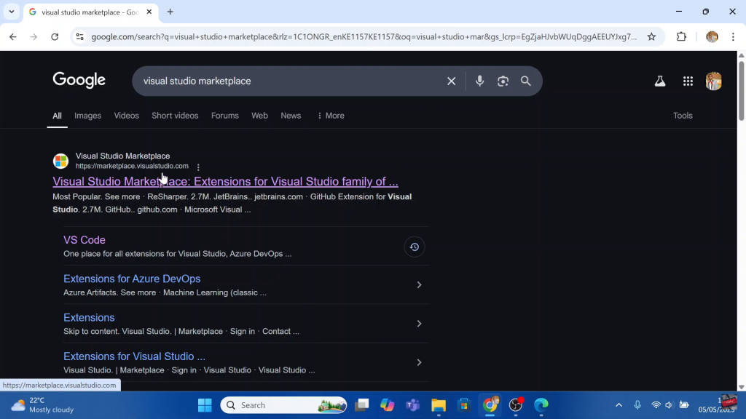The image size is (746, 419).
Task: Open the Visual Studio Marketplace main result link
Action: tap(226, 181)
